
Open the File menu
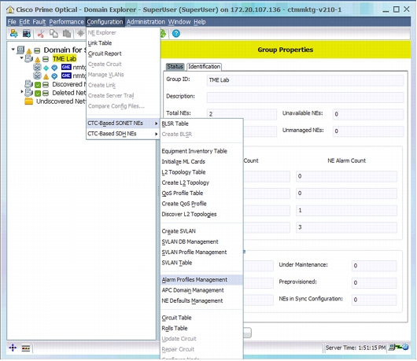tap(12, 22)
